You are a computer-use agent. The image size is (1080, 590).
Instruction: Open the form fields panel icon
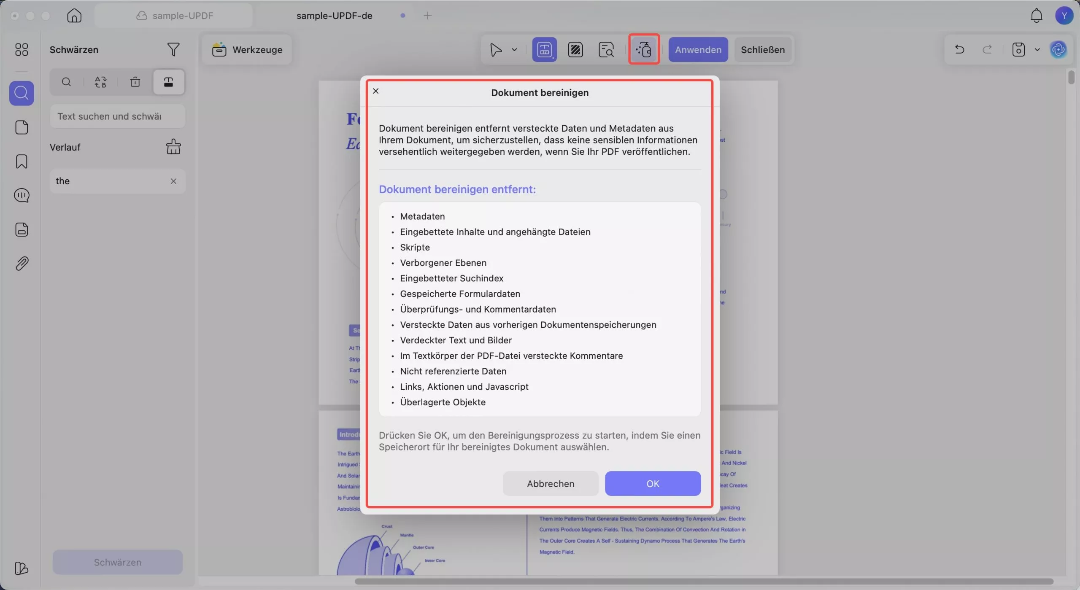pyautogui.click(x=22, y=229)
